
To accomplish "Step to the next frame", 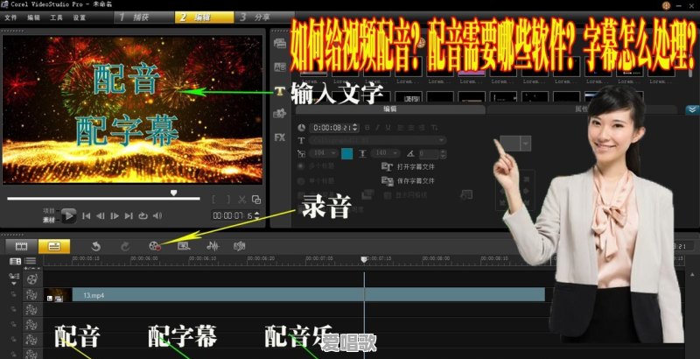I will tap(115, 215).
